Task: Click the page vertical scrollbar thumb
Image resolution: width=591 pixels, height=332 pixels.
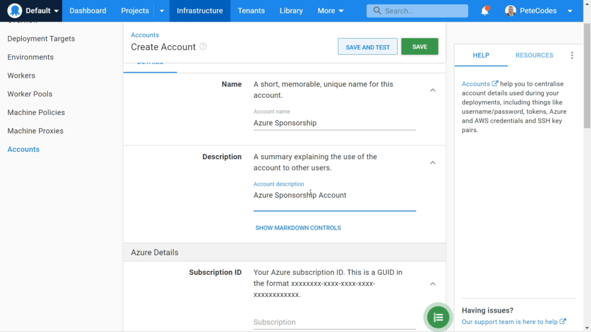Action: pyautogui.click(x=587, y=76)
